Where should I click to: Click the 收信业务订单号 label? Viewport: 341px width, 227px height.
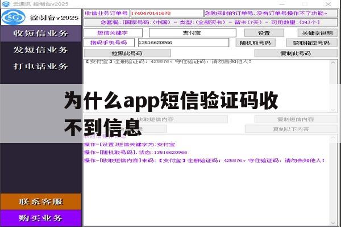point(107,13)
